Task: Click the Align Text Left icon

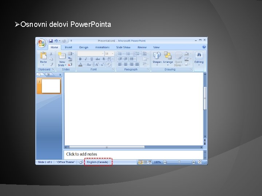Action: tap(120, 64)
